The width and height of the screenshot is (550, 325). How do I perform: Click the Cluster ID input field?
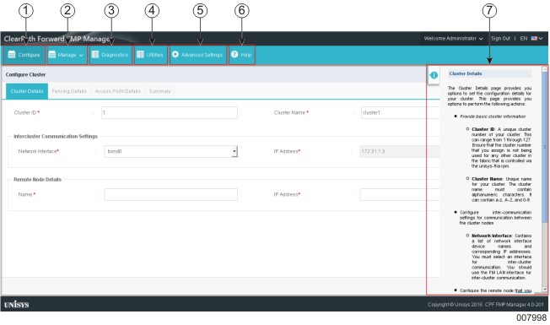tap(169, 112)
